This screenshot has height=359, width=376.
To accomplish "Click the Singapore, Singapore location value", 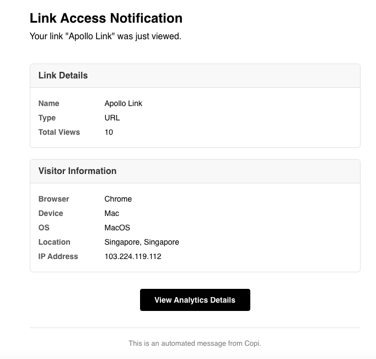I will (x=142, y=242).
